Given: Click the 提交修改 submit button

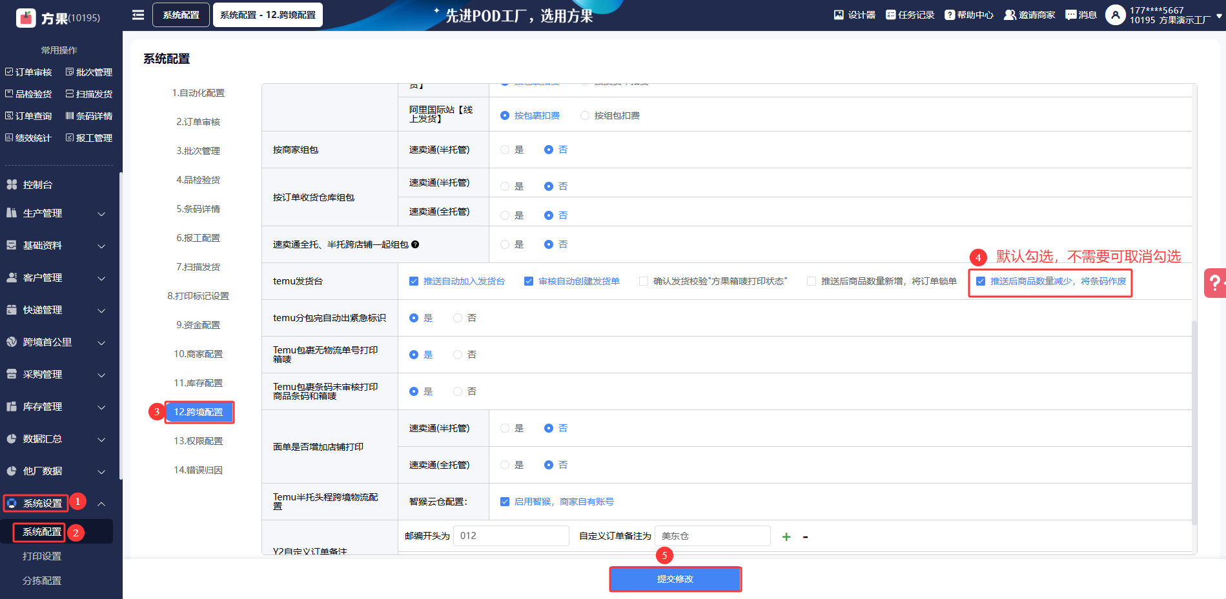Looking at the screenshot, I should 675,579.
